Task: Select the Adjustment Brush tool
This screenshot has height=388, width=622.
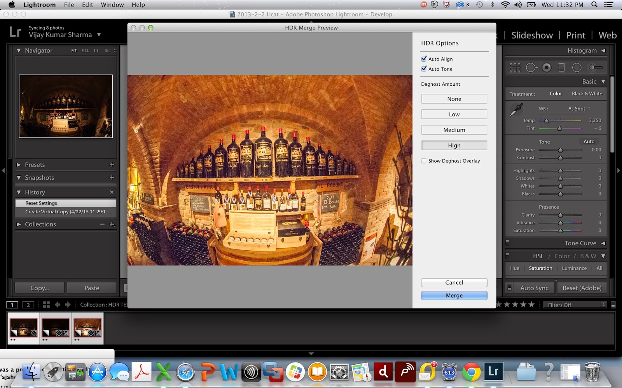Action: click(595, 68)
